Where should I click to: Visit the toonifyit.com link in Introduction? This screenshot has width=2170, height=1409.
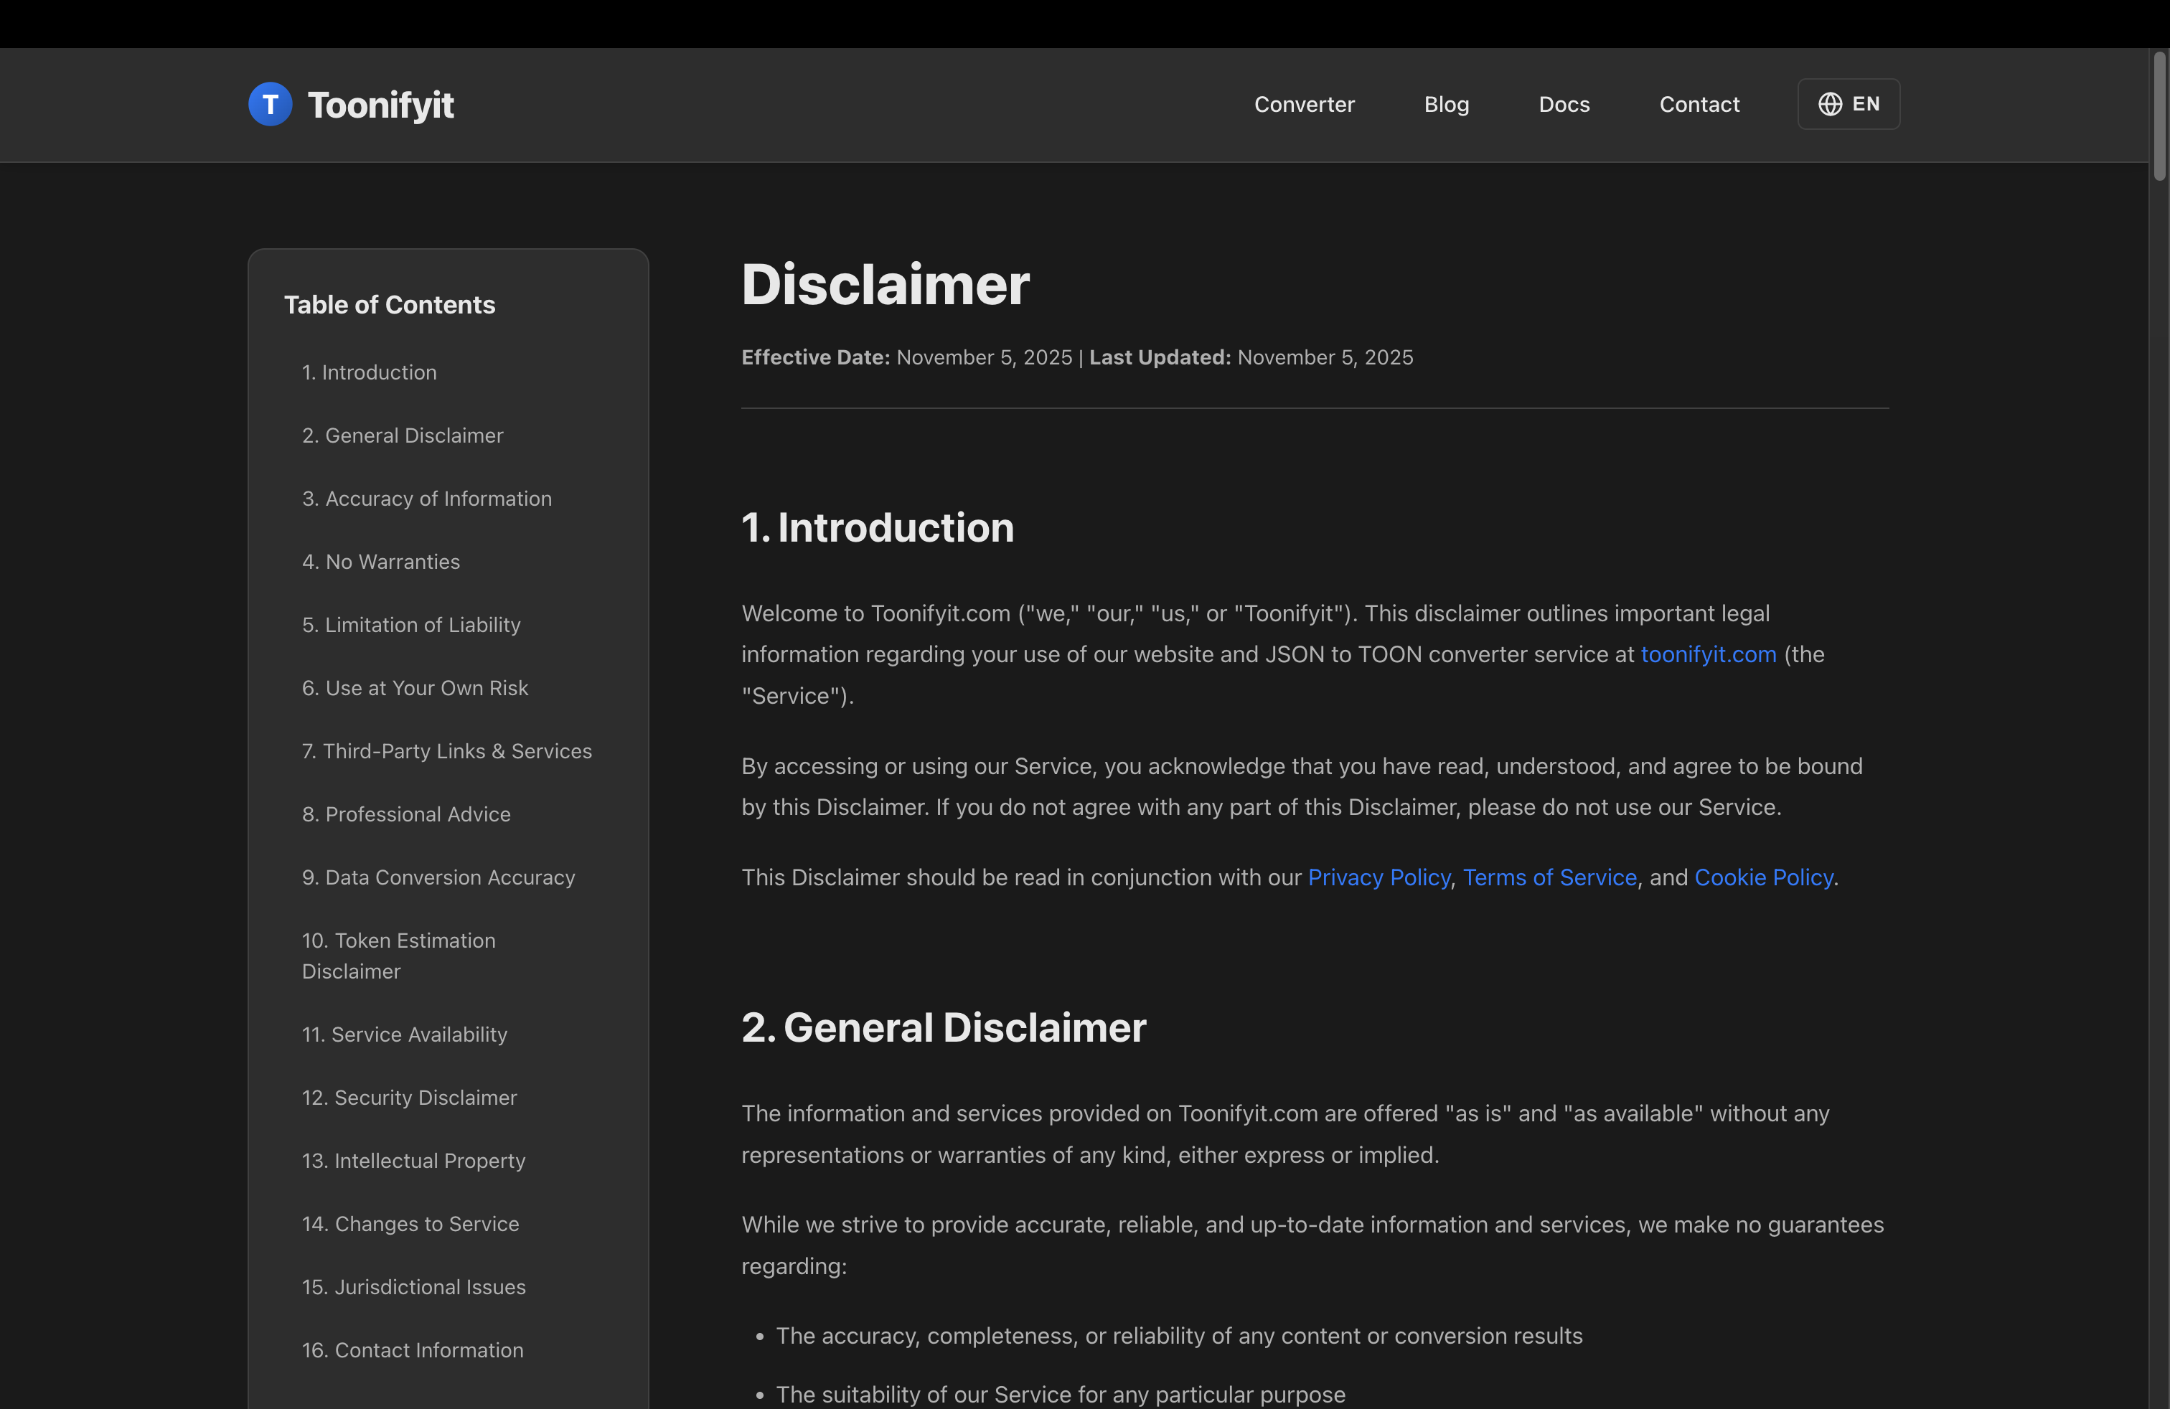click(x=1708, y=654)
